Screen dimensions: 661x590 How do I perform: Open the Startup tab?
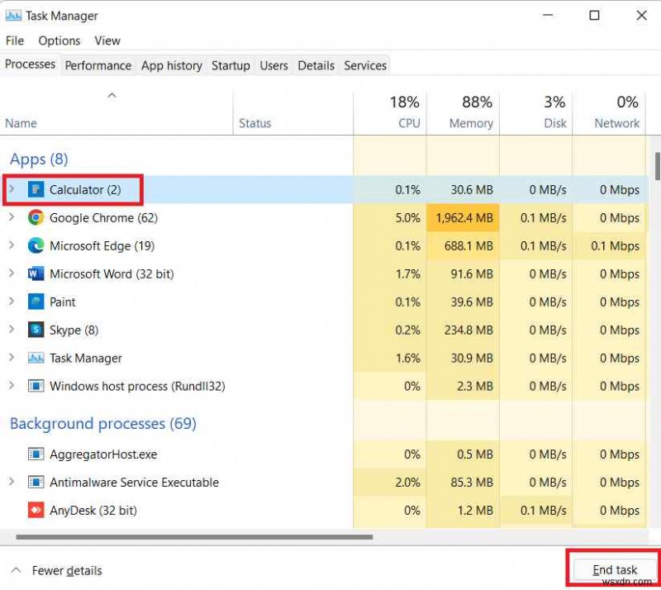click(x=231, y=65)
